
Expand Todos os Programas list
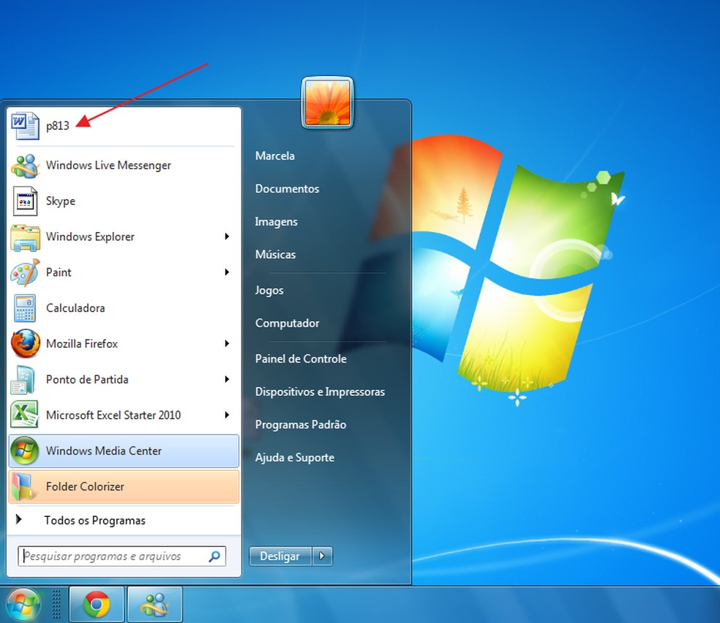94,521
